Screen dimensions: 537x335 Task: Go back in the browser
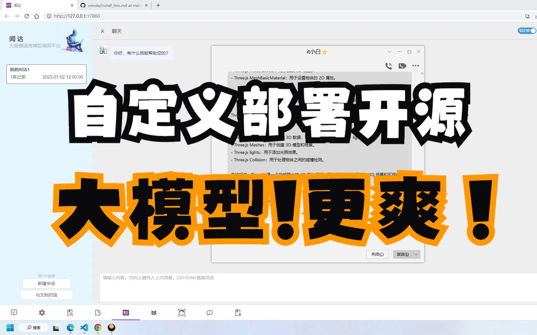click(7, 16)
